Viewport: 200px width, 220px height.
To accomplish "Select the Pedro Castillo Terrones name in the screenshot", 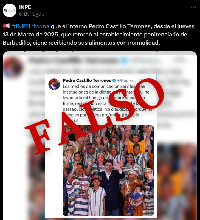I will [87, 80].
